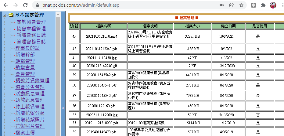Screen dimensions: 284x136
Task: Click file name 20201212142240.gif
Action: [x=101, y=66]
